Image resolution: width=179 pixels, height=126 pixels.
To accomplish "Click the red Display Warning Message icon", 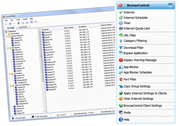I will pos(121,60).
